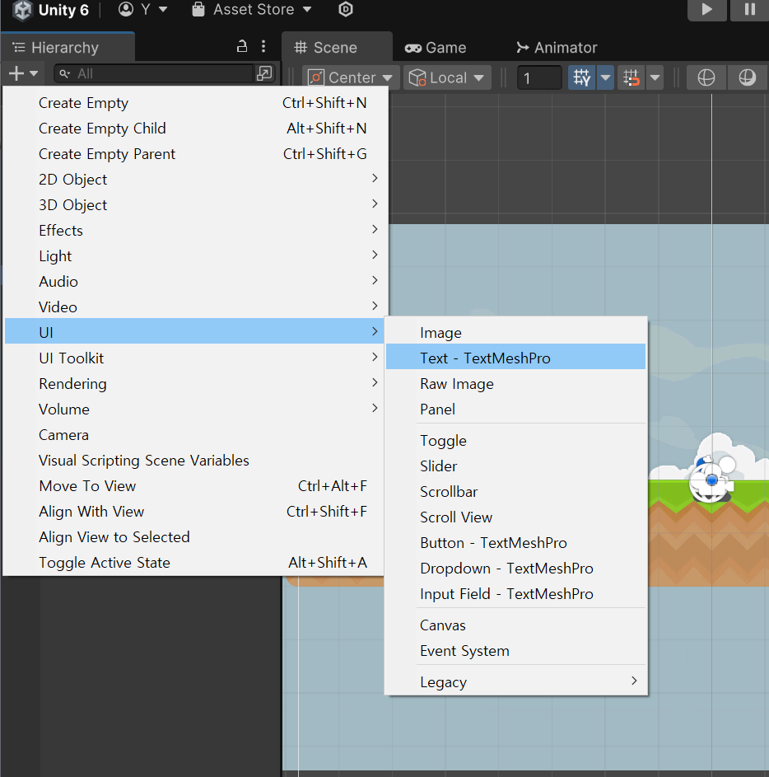Create a Scroll View
This screenshot has width=769, height=777.
pos(515,517)
